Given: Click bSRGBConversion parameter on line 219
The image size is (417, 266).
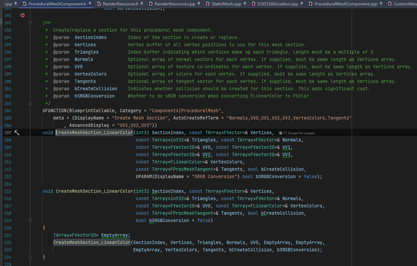Looking at the screenshot, I should (169, 220).
